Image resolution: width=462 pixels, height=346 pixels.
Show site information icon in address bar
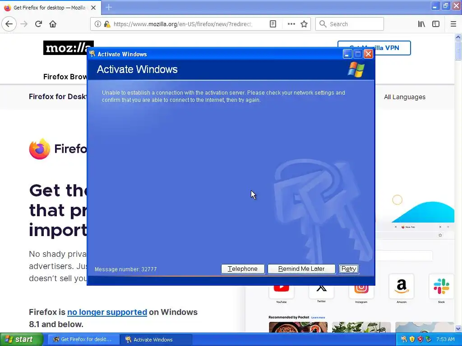coord(97,24)
